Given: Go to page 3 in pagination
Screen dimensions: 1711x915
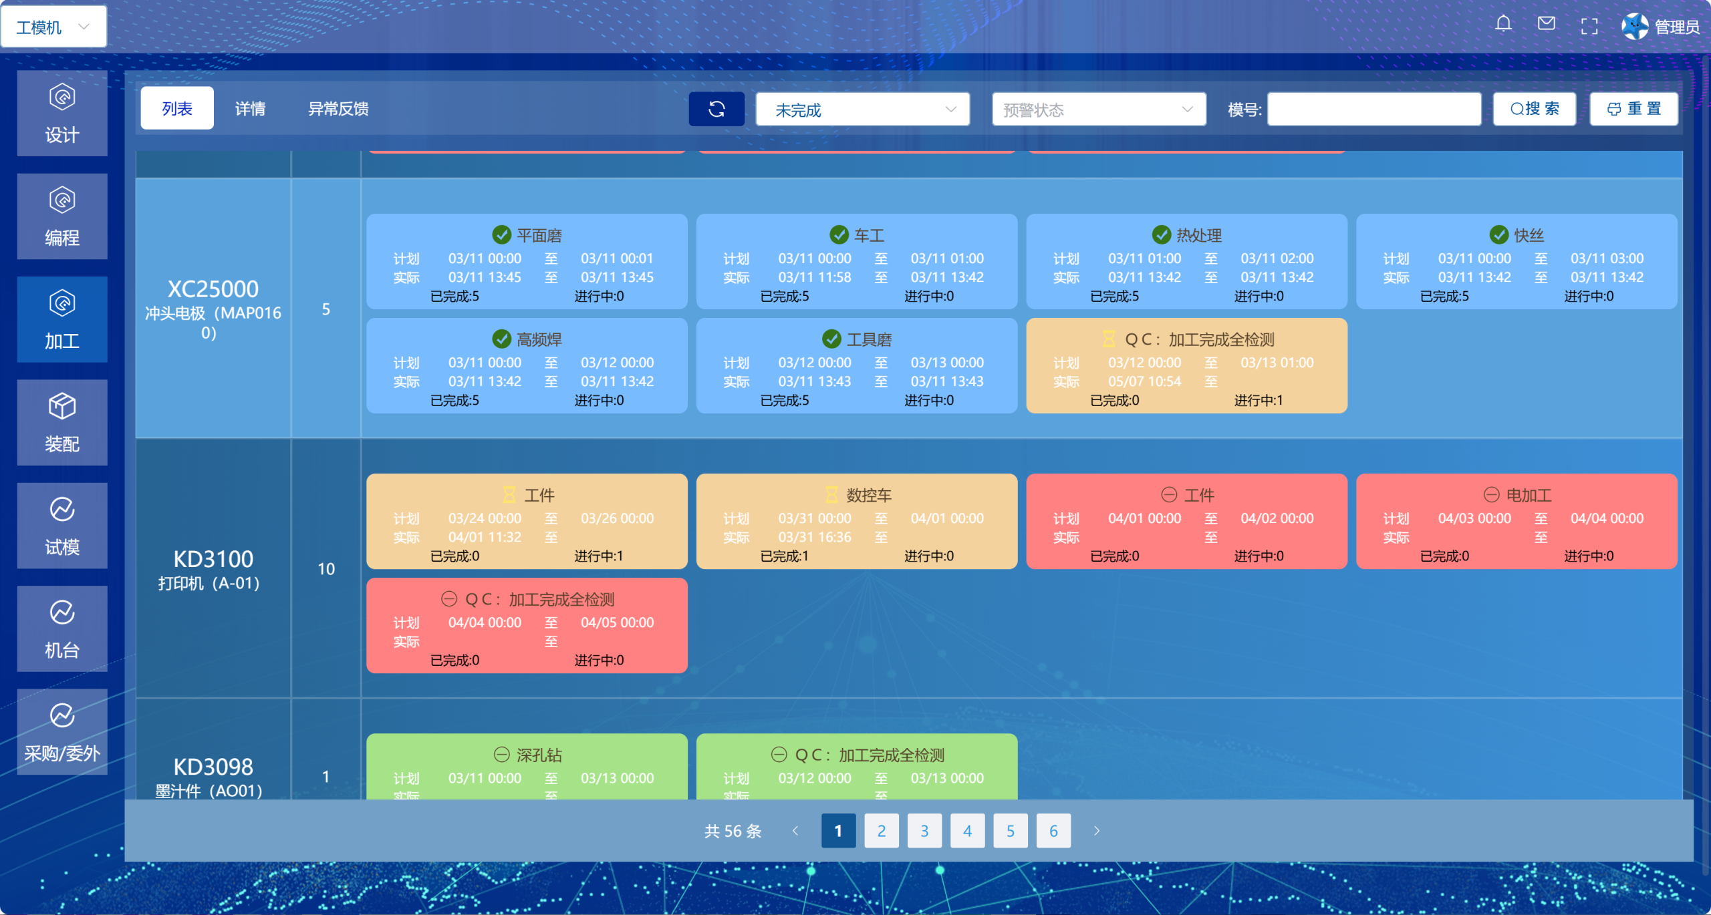Looking at the screenshot, I should tap(924, 831).
